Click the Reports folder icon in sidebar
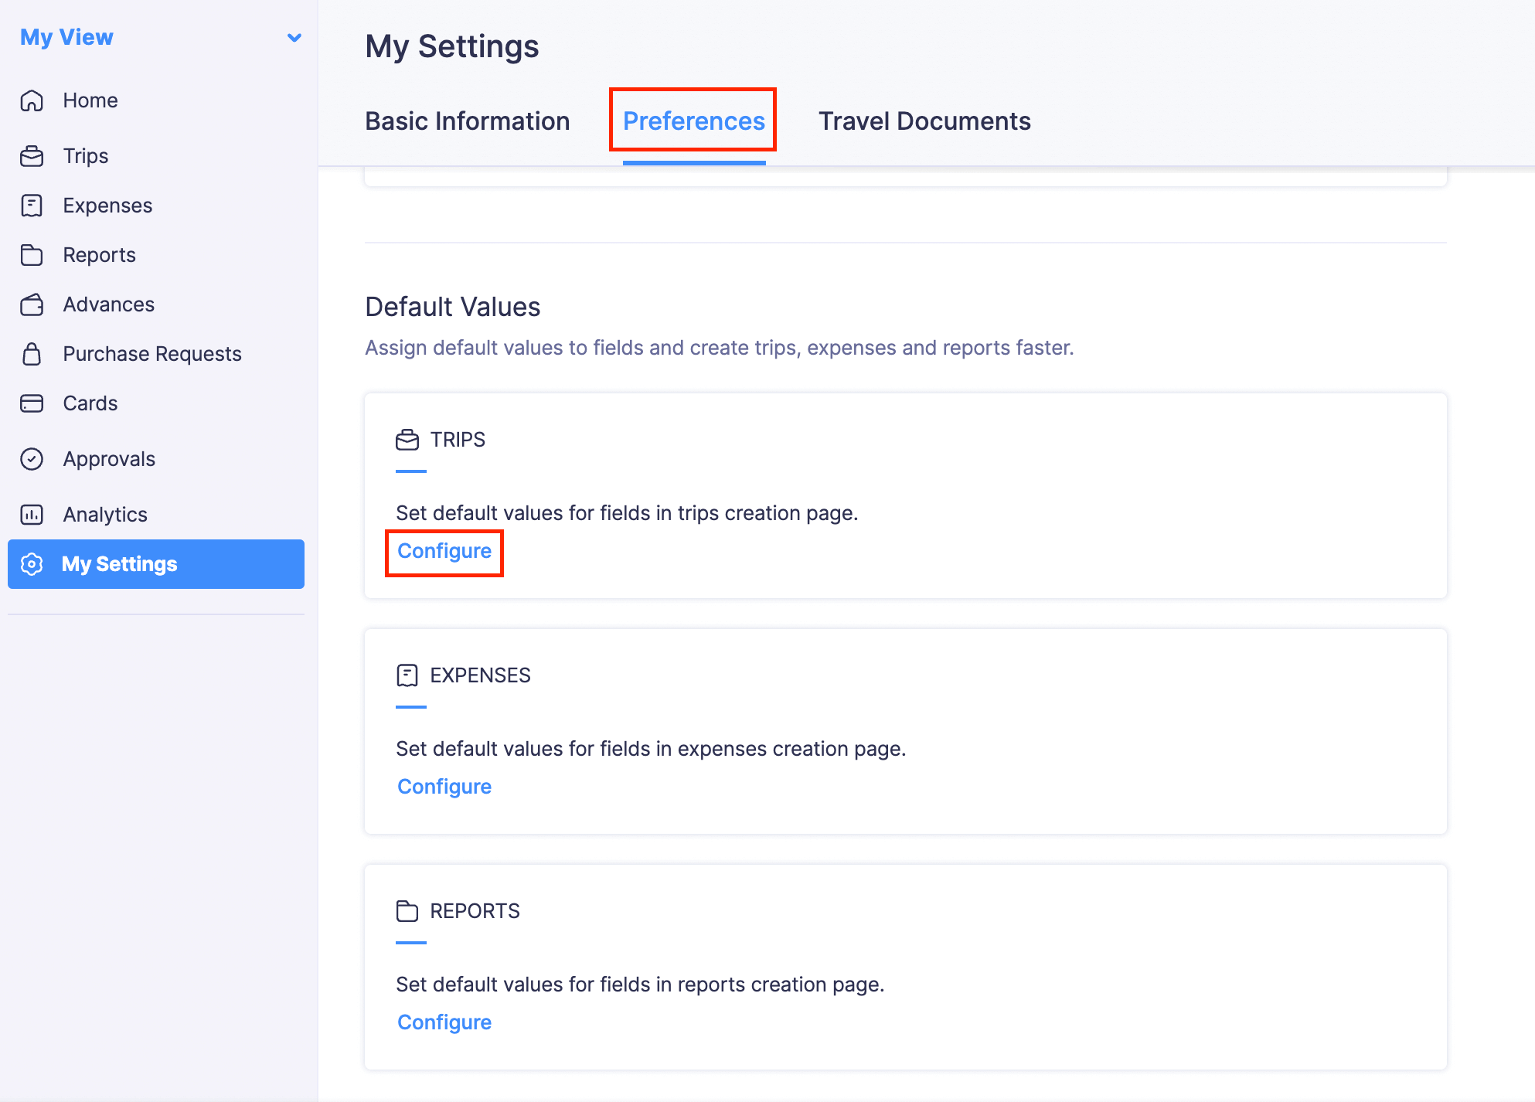The width and height of the screenshot is (1535, 1102). click(x=32, y=255)
